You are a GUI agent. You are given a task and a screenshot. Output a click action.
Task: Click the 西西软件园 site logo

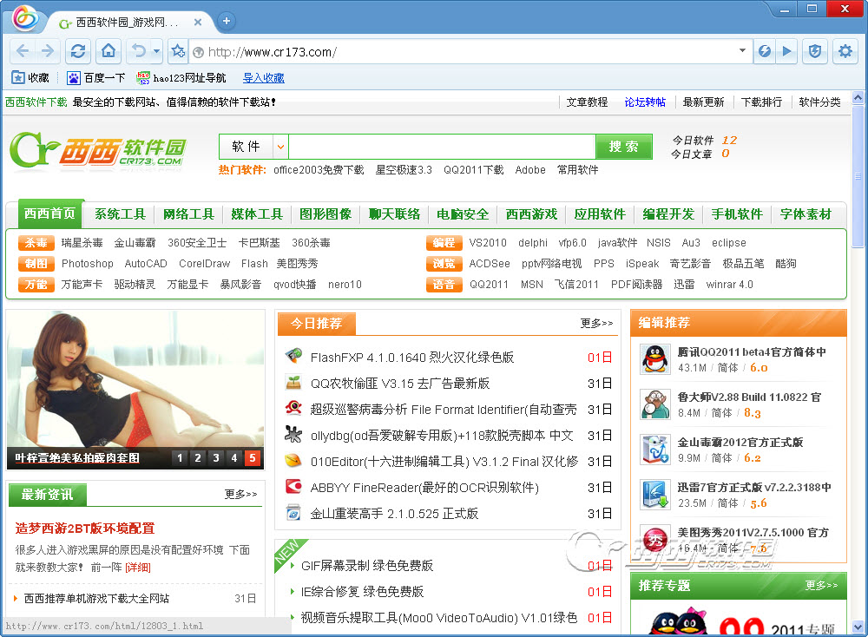[x=98, y=149]
